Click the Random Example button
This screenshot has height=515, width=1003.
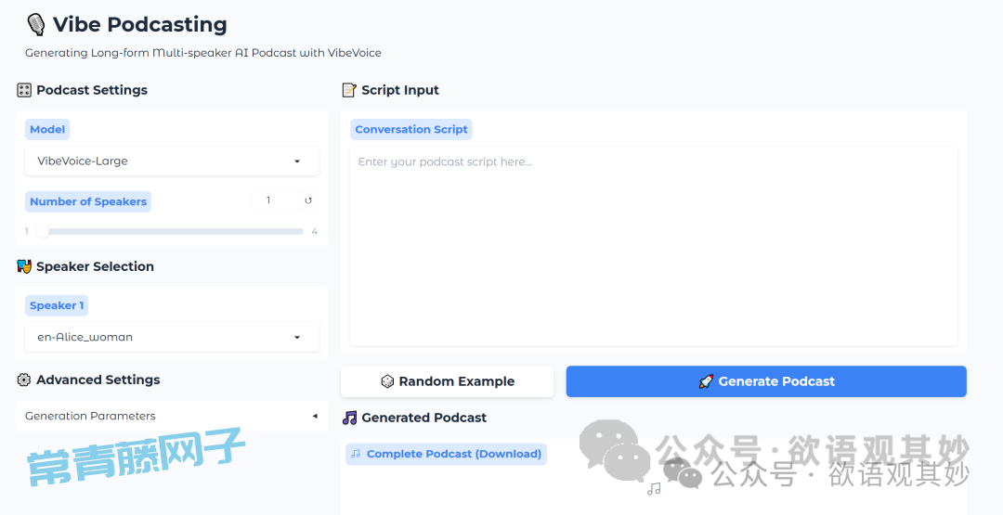[447, 381]
